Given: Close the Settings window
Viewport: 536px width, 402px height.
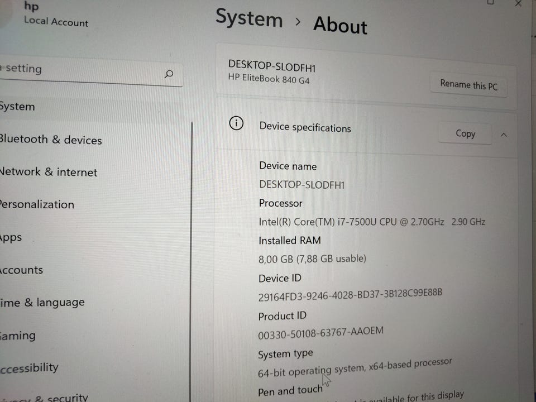Looking at the screenshot, I should (518, 3).
